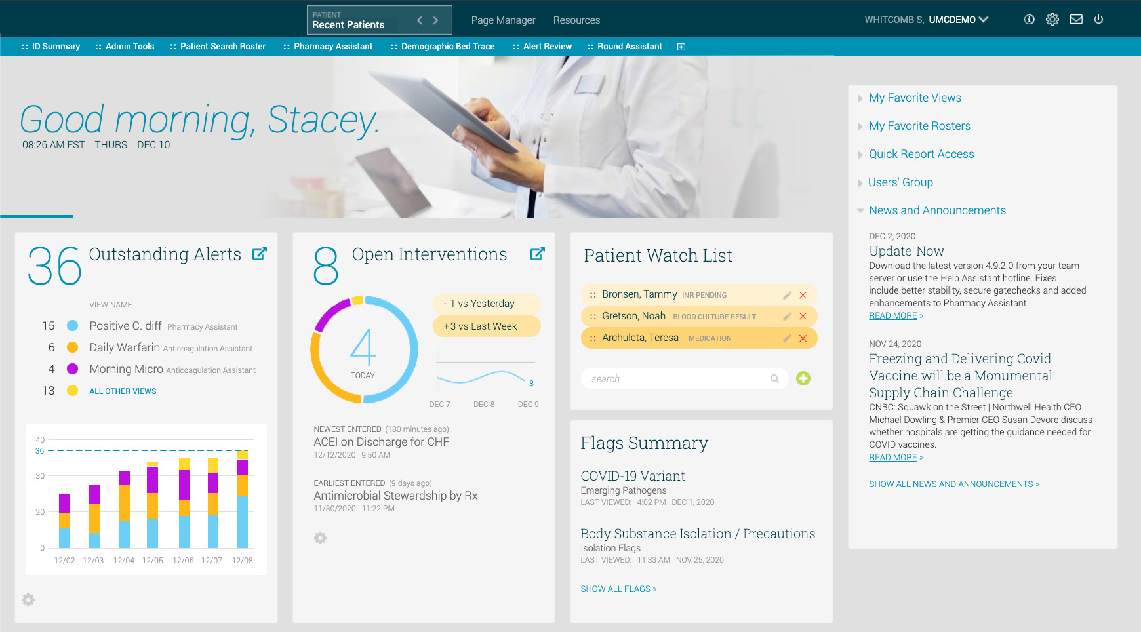
Task: Open the UMCDEMO user dropdown
Action: [958, 20]
